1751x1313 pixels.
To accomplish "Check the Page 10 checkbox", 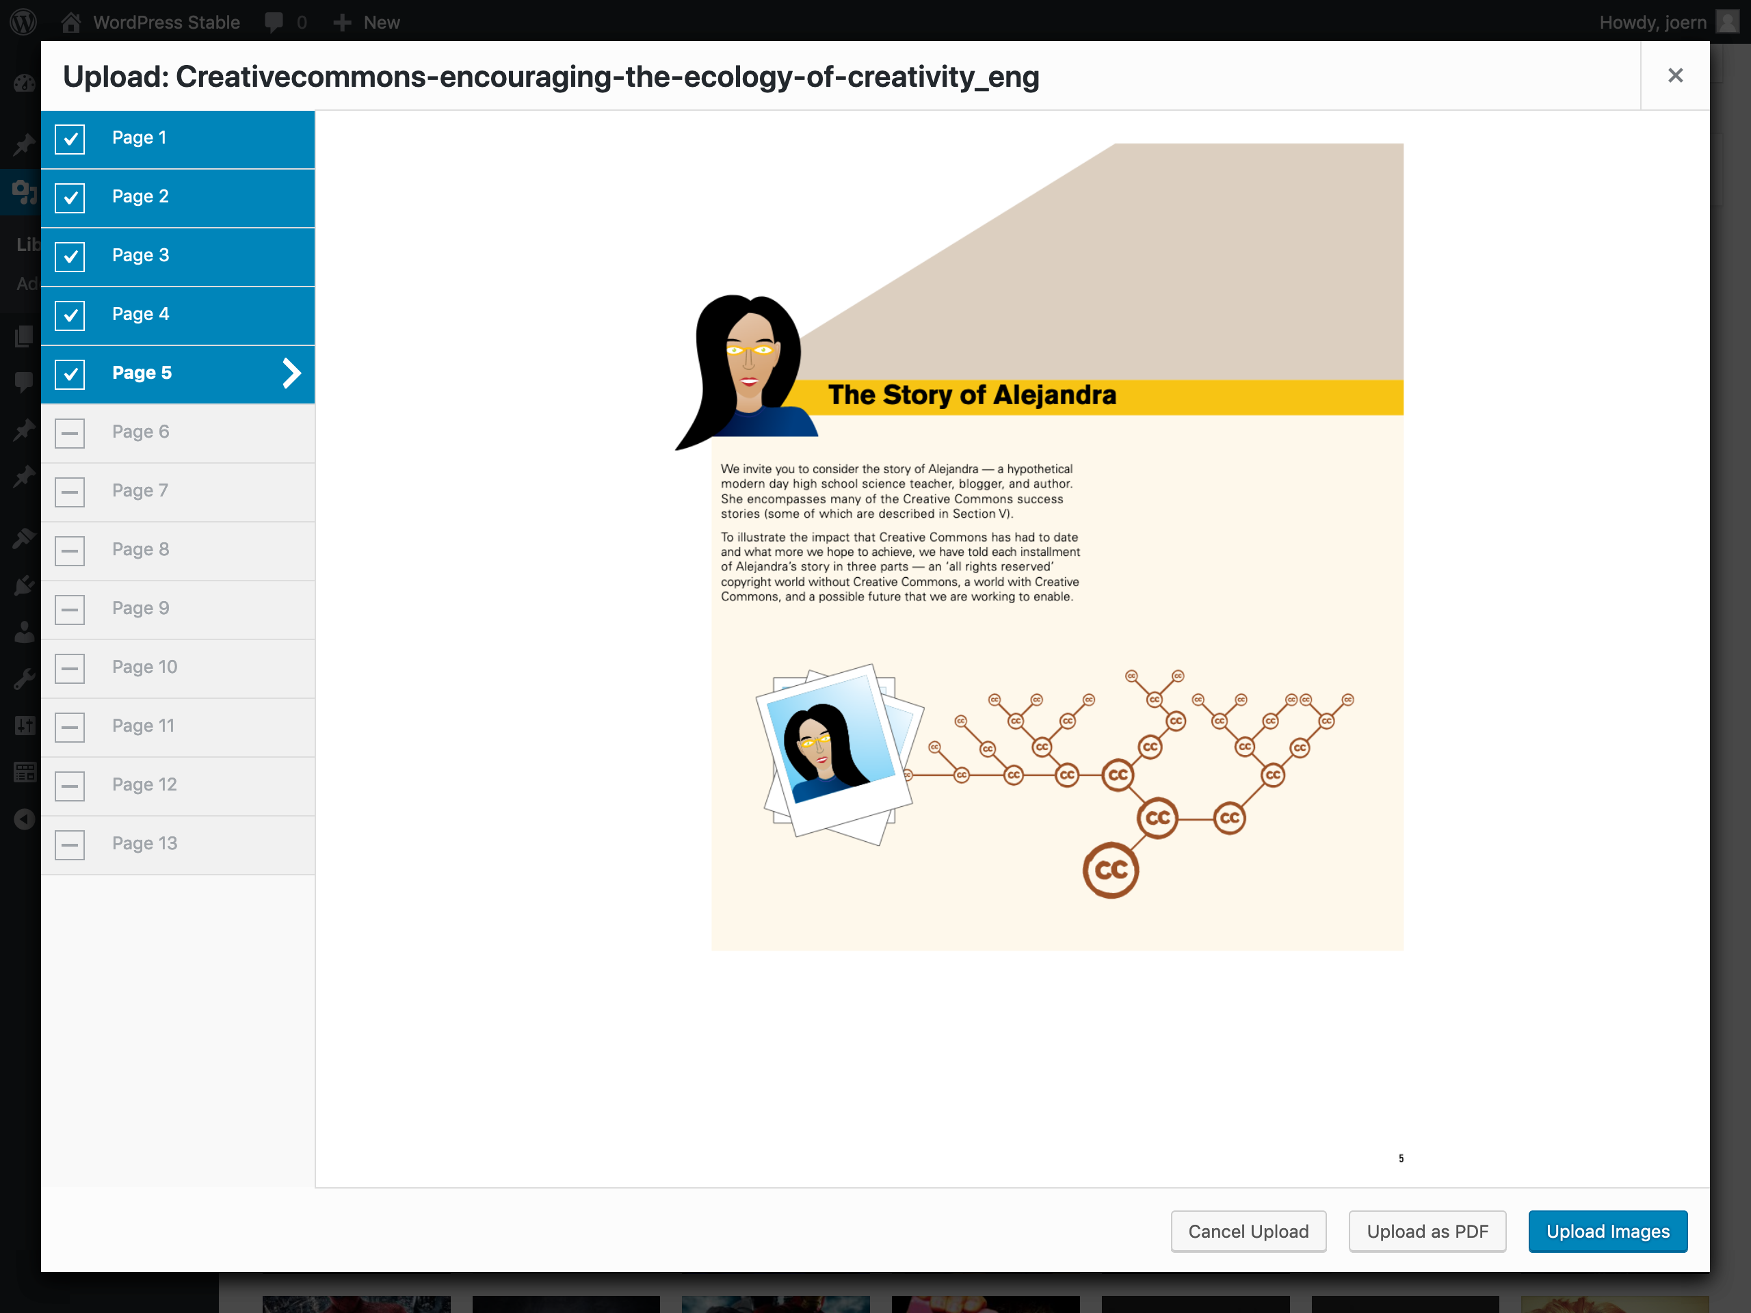I will pyautogui.click(x=70, y=668).
